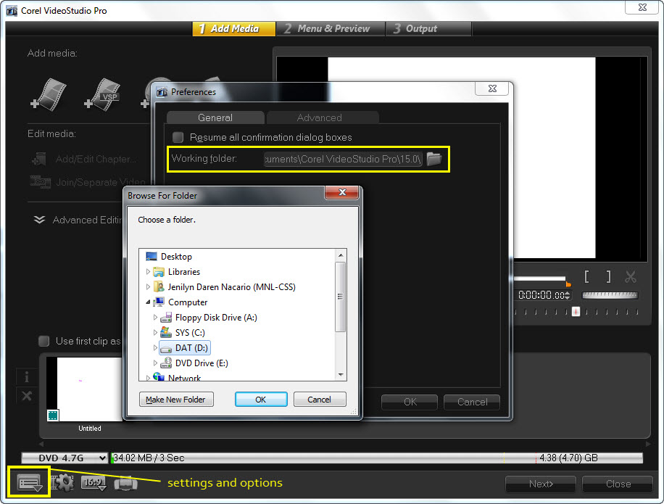
Task: Click the Close button in main window
Action: point(618,484)
